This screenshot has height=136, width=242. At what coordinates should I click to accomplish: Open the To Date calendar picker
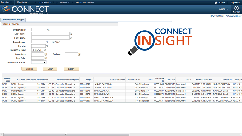tap(79, 54)
